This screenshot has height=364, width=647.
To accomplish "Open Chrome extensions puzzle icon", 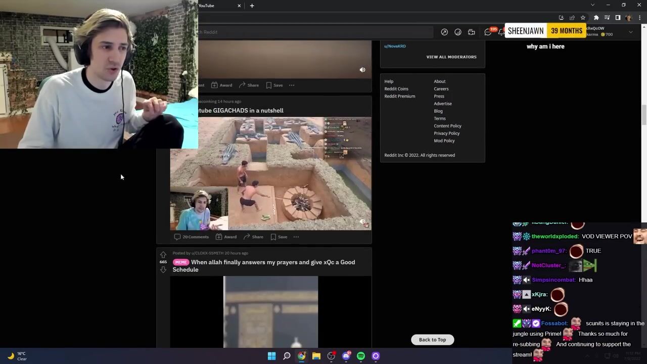I will [596, 18].
